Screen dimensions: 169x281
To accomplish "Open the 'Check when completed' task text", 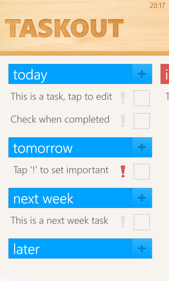I will 60,119.
